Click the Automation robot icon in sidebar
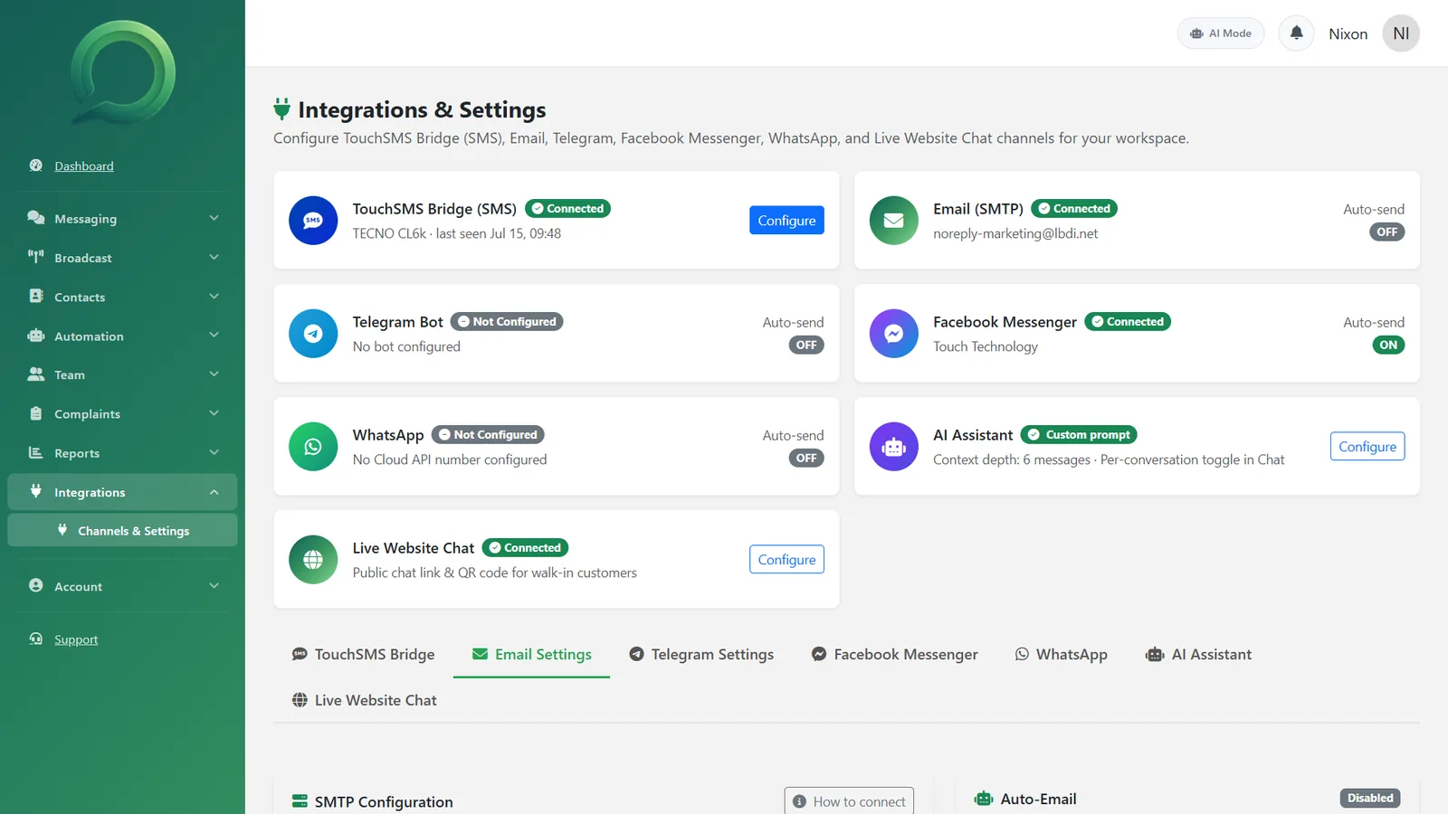This screenshot has width=1448, height=814. pos(36,336)
